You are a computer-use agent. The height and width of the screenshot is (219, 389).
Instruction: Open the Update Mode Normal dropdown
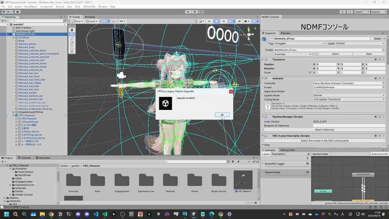pyautogui.click(x=349, y=95)
